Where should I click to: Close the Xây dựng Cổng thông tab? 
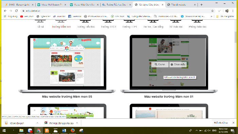coord(163,5)
